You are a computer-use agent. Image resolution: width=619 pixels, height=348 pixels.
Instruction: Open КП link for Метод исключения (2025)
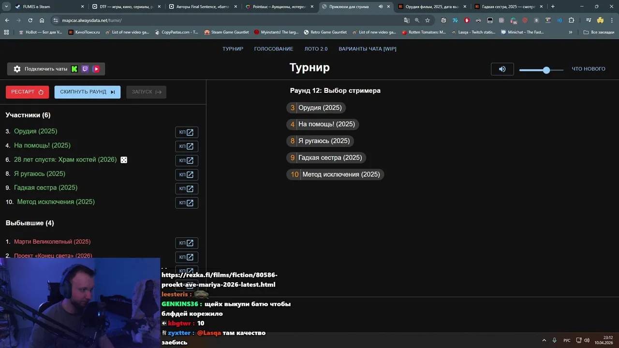187,203
